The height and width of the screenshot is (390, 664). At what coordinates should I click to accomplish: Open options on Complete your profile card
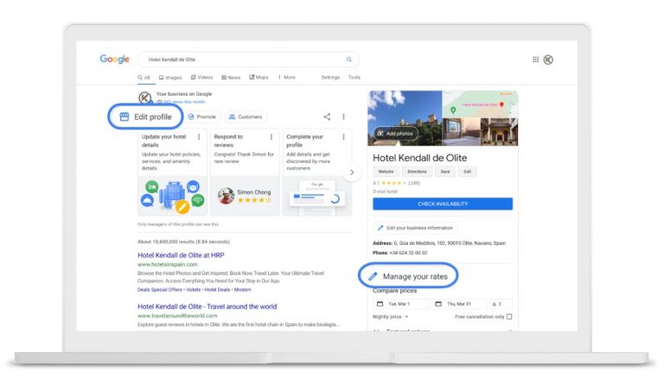(x=343, y=137)
